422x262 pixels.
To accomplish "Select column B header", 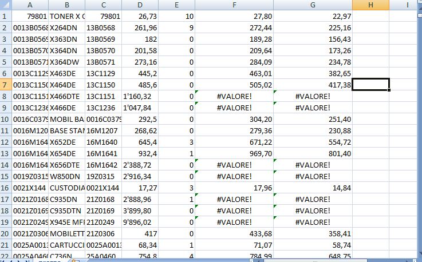I will [x=67, y=5].
